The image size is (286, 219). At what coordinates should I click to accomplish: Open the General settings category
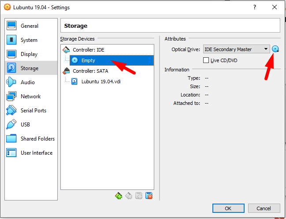(29, 26)
